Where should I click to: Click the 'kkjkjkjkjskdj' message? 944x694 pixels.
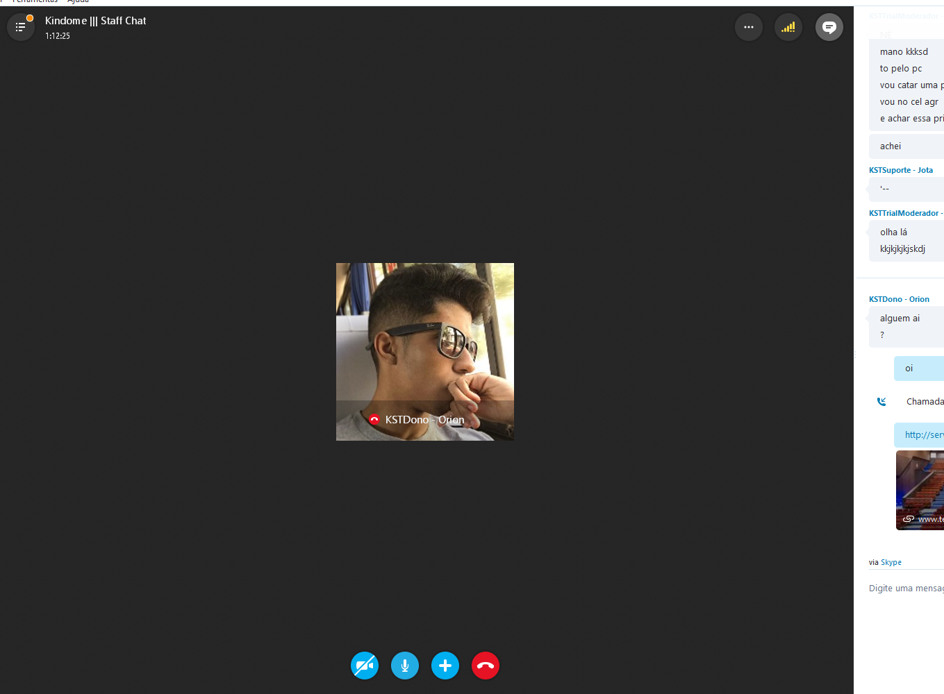coord(902,249)
